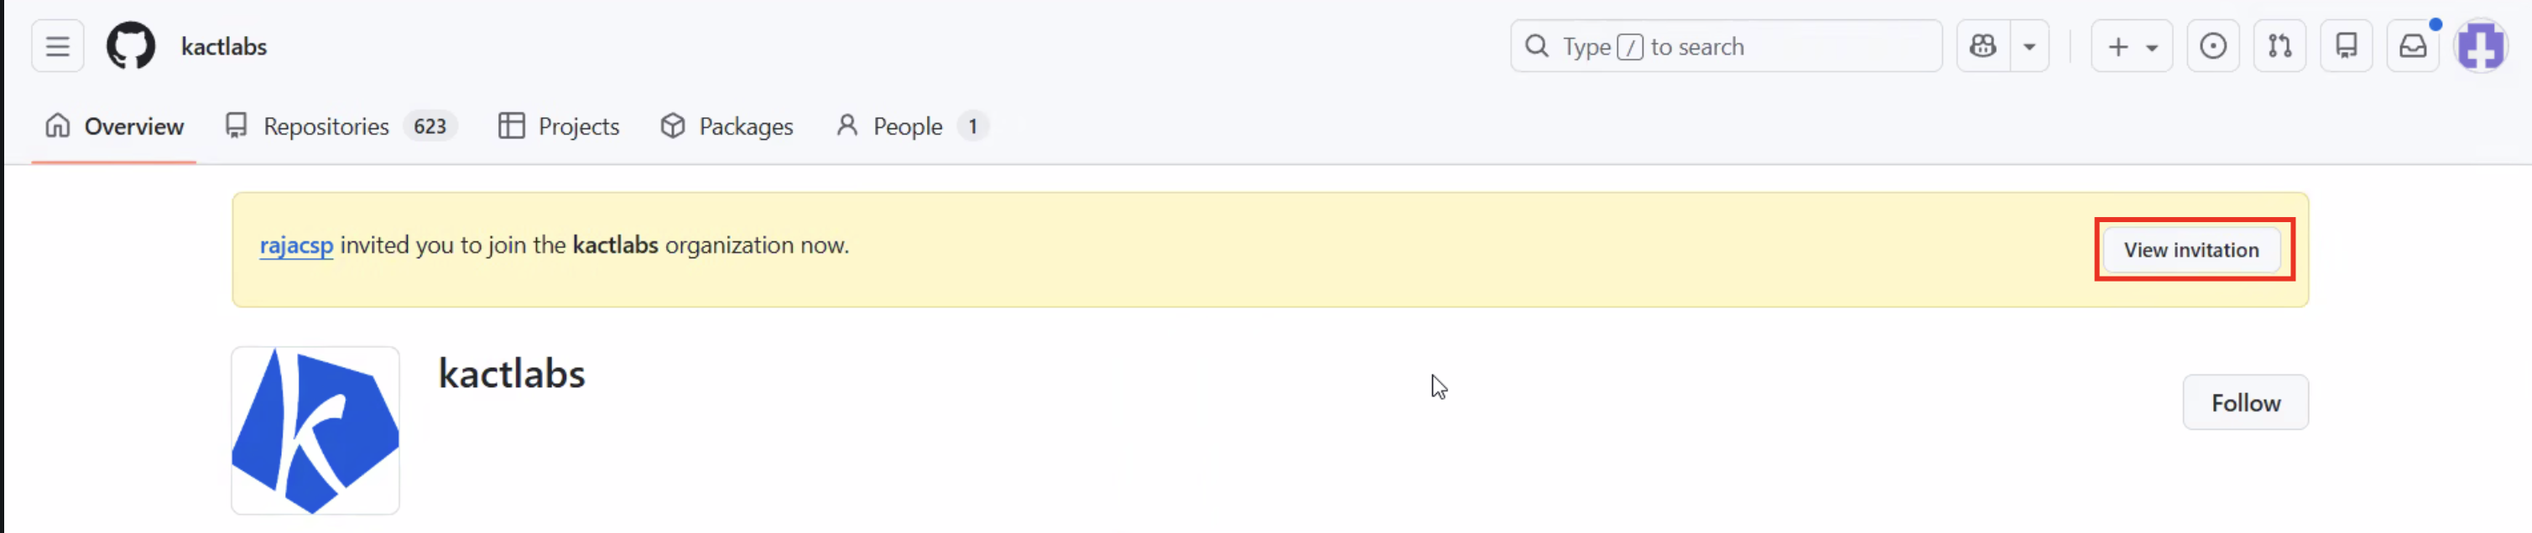Expand the Copilot dropdown arrow
Viewport: 2532px width, 533px height.
pos(2029,46)
